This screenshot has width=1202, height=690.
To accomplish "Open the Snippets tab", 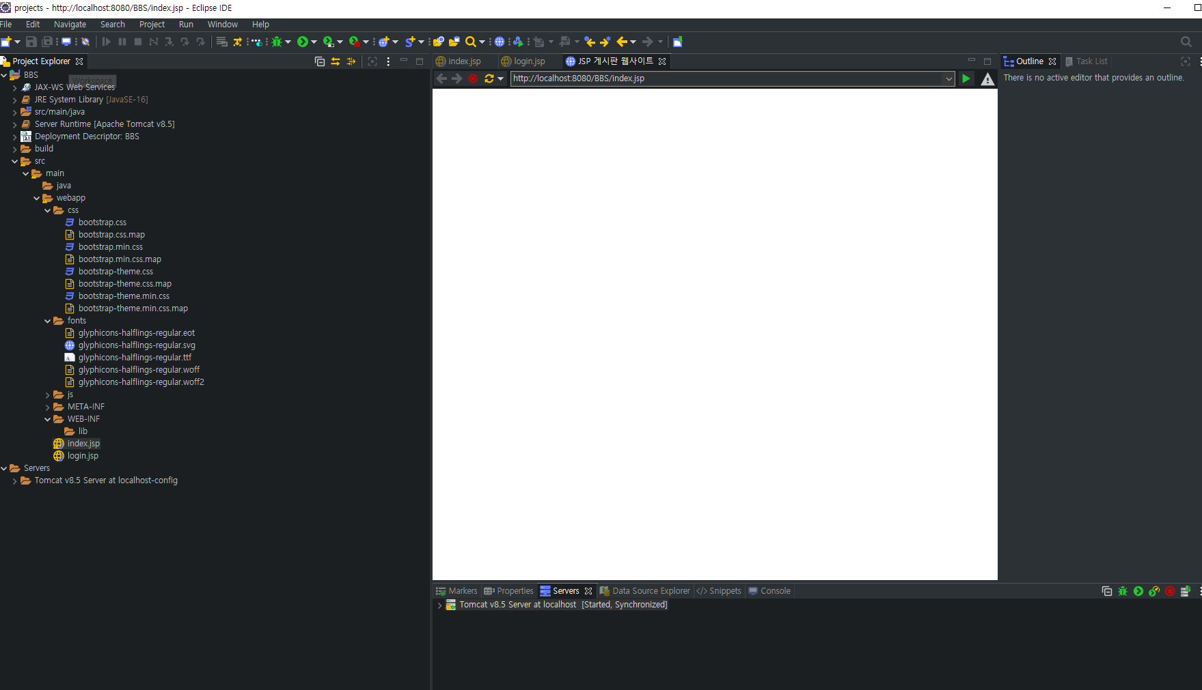I will [719, 591].
